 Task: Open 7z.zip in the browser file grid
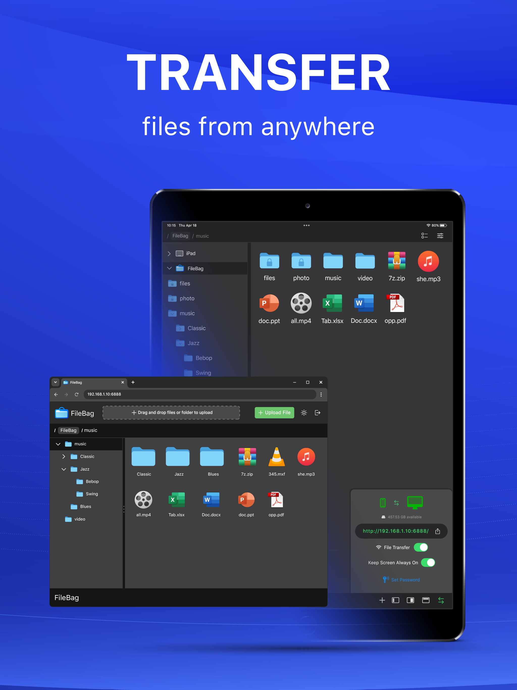click(x=247, y=462)
